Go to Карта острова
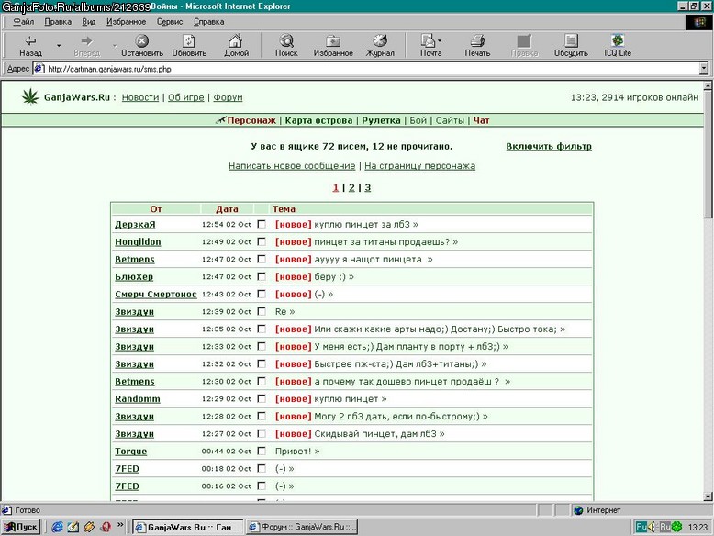 click(x=318, y=120)
